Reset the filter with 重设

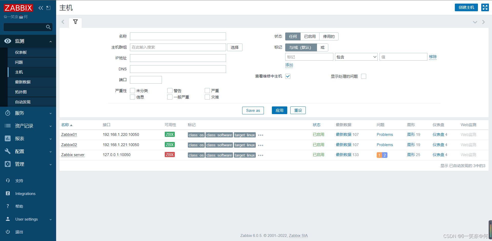[298, 111]
